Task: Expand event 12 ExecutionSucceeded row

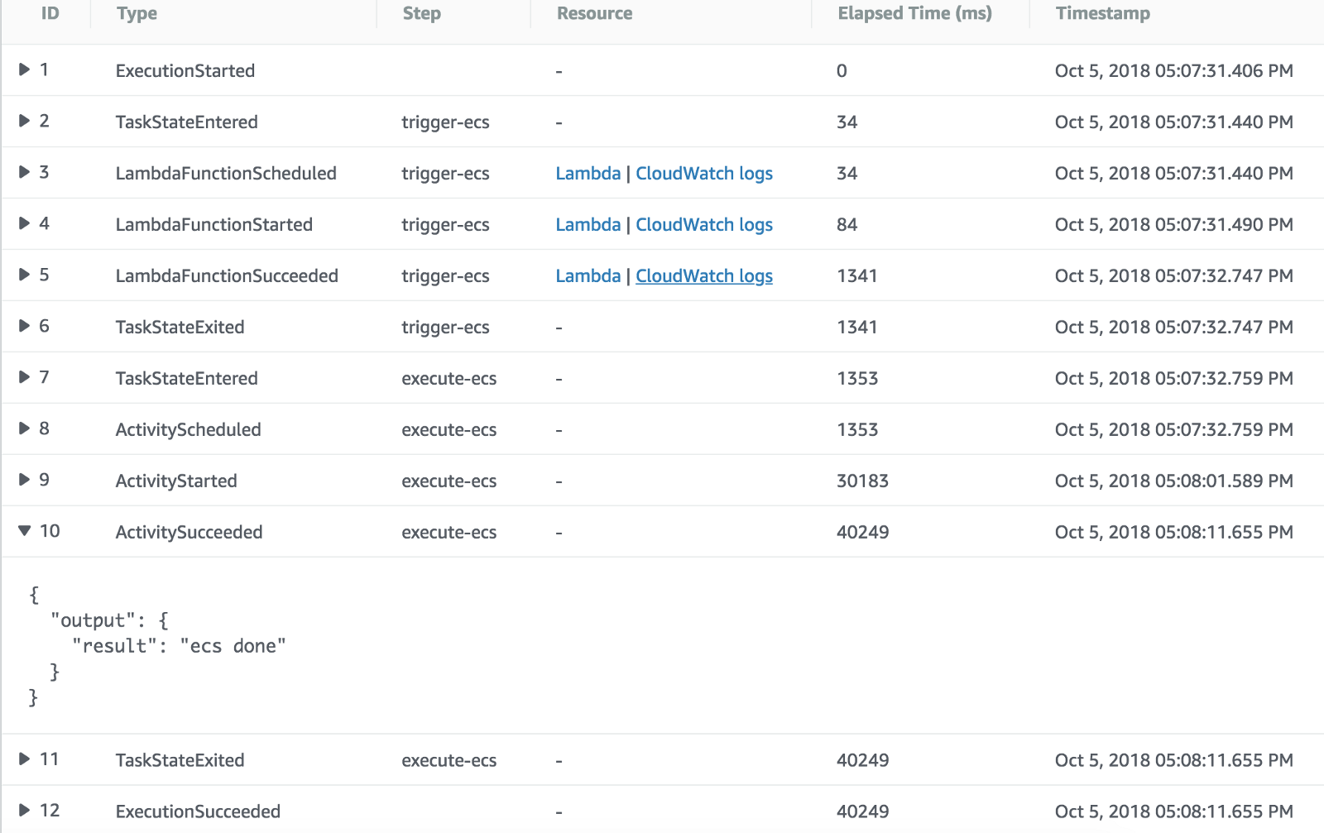Action: coord(25,811)
